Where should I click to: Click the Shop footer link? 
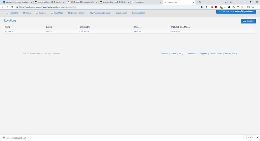pyautogui.click(x=173, y=53)
